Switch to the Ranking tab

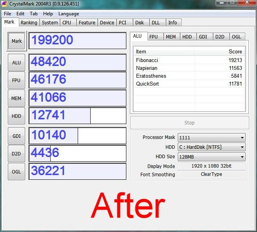29,23
